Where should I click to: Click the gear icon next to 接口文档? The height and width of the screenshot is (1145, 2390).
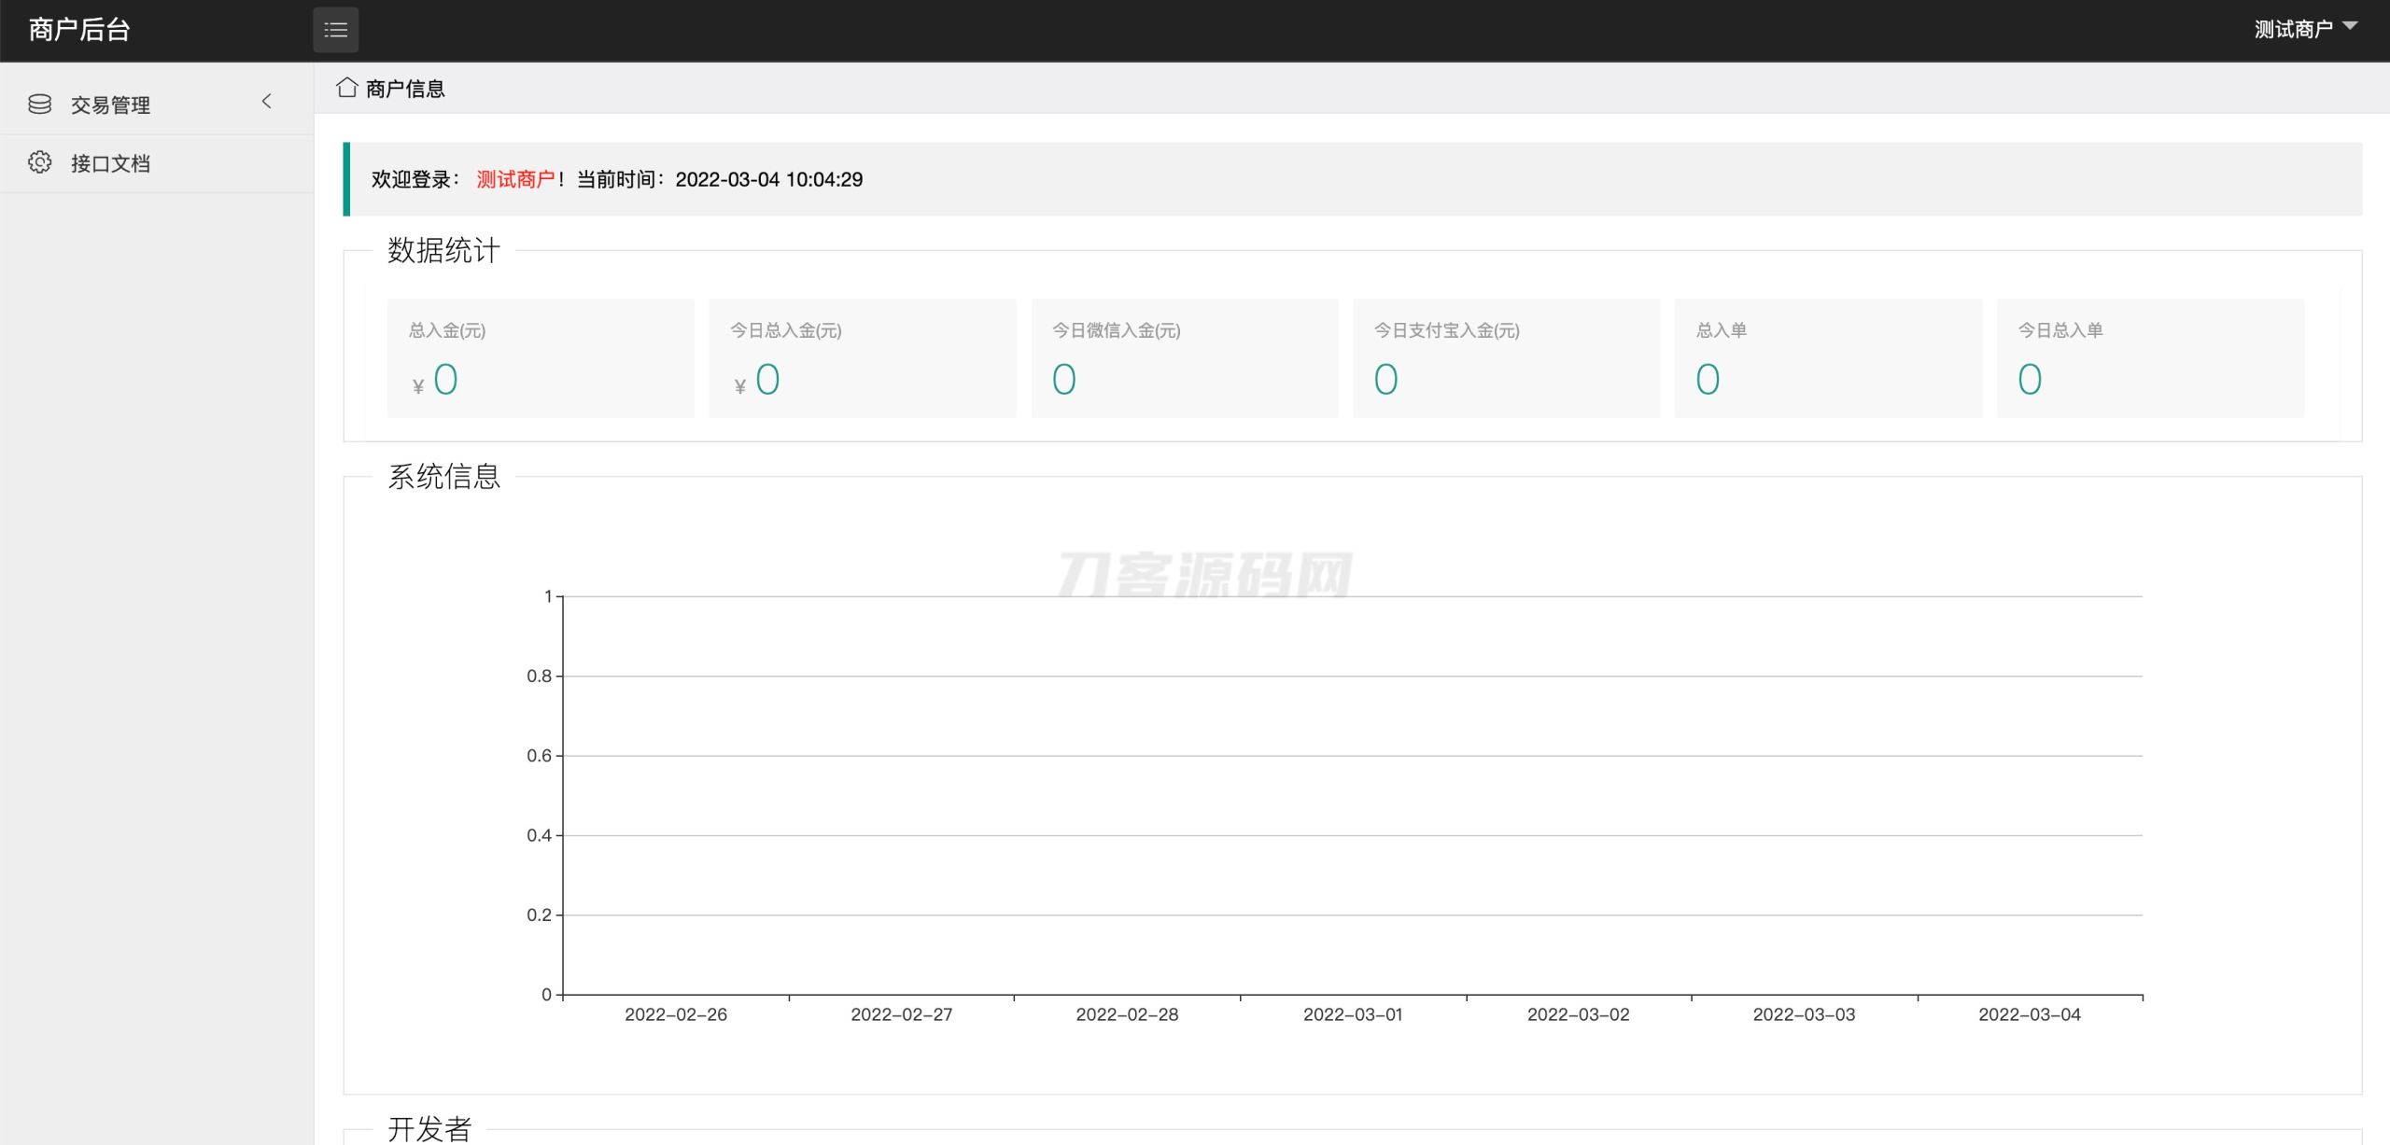click(x=39, y=162)
